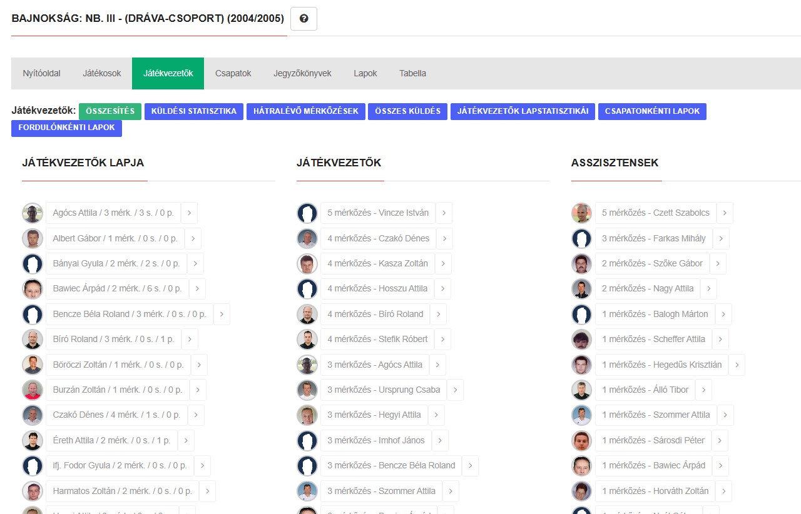Select the Csapatok tab
This screenshot has width=801, height=514.
[x=233, y=73]
